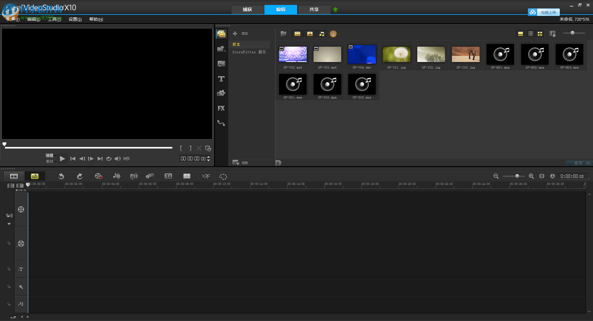Open the Record/Capture Option tool
This screenshot has width=593, height=321.
[99, 176]
